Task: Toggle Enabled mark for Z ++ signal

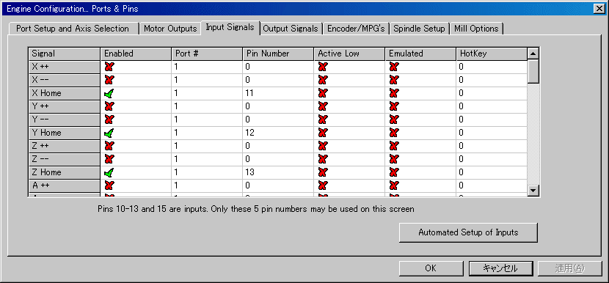Action: click(109, 146)
